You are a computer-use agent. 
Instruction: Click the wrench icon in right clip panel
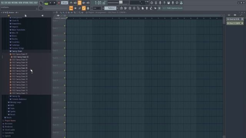(241, 15)
